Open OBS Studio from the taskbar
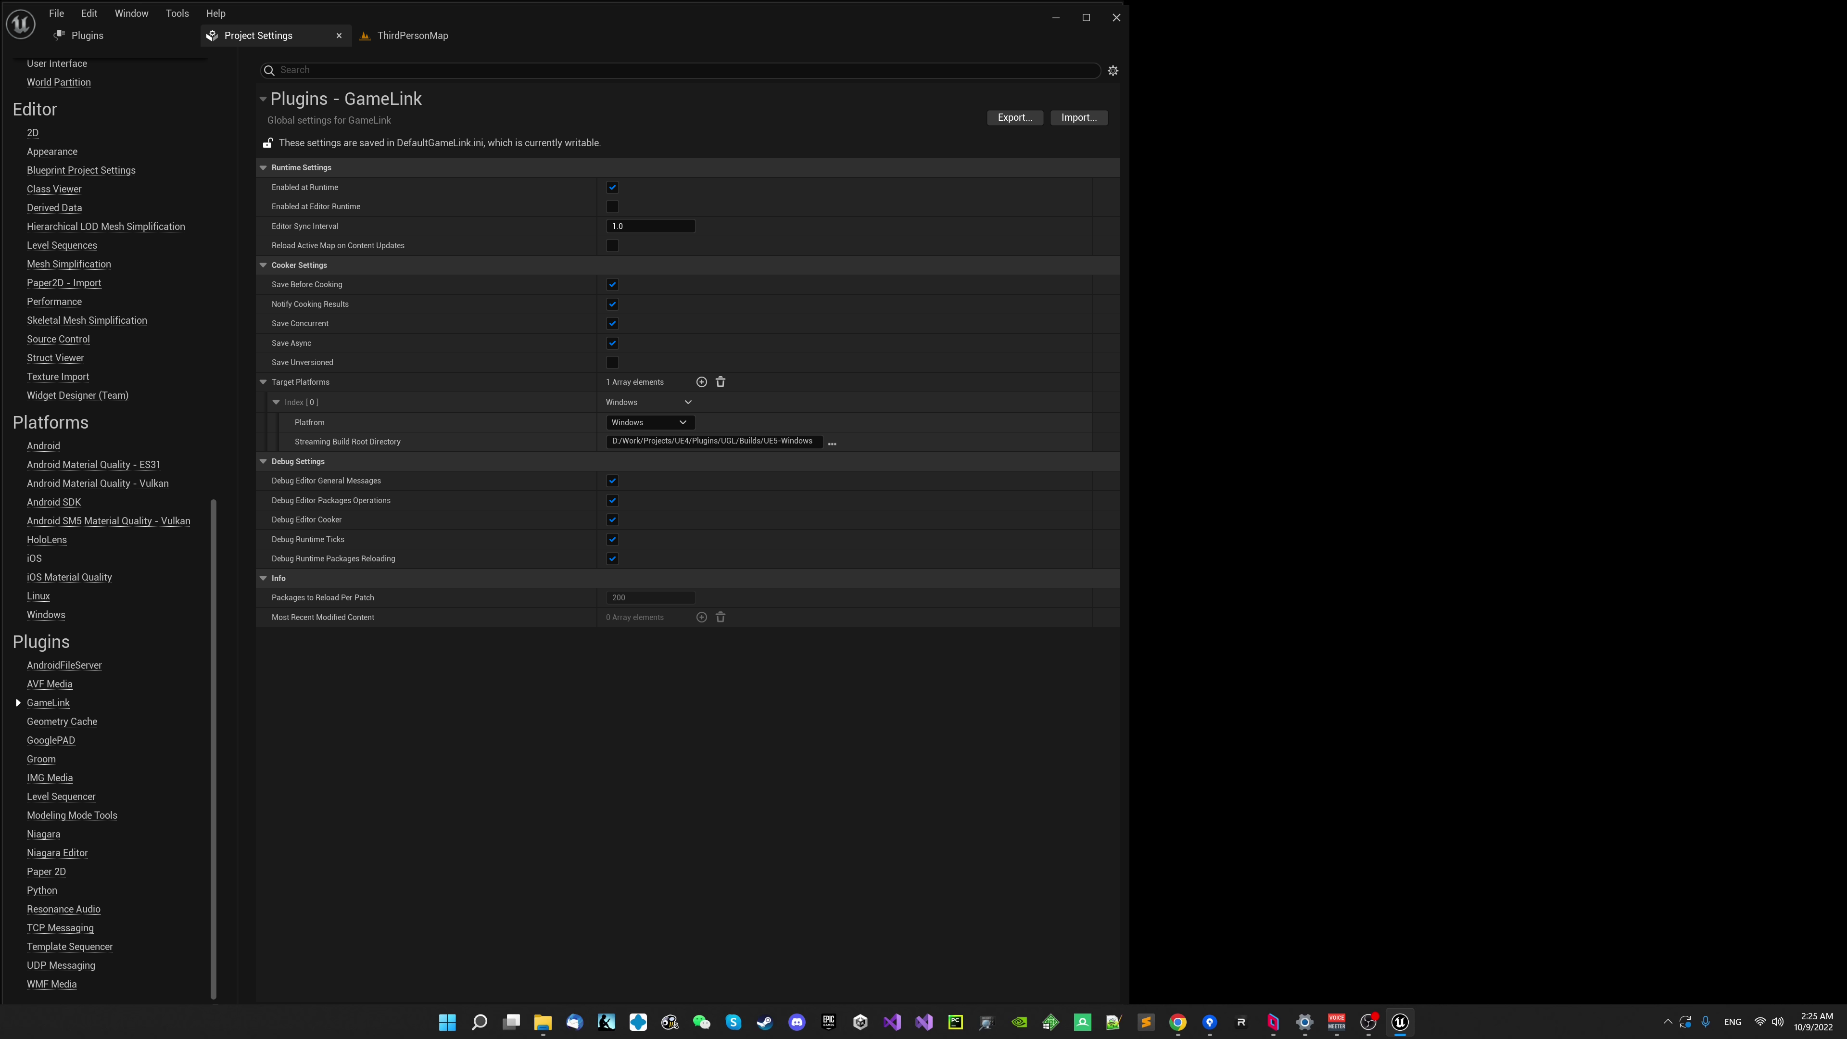Viewport: 1847px width, 1039px height. pyautogui.click(x=1368, y=1022)
